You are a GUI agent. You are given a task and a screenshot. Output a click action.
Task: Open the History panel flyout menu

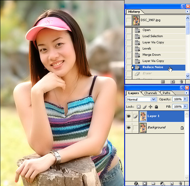tap(187, 11)
